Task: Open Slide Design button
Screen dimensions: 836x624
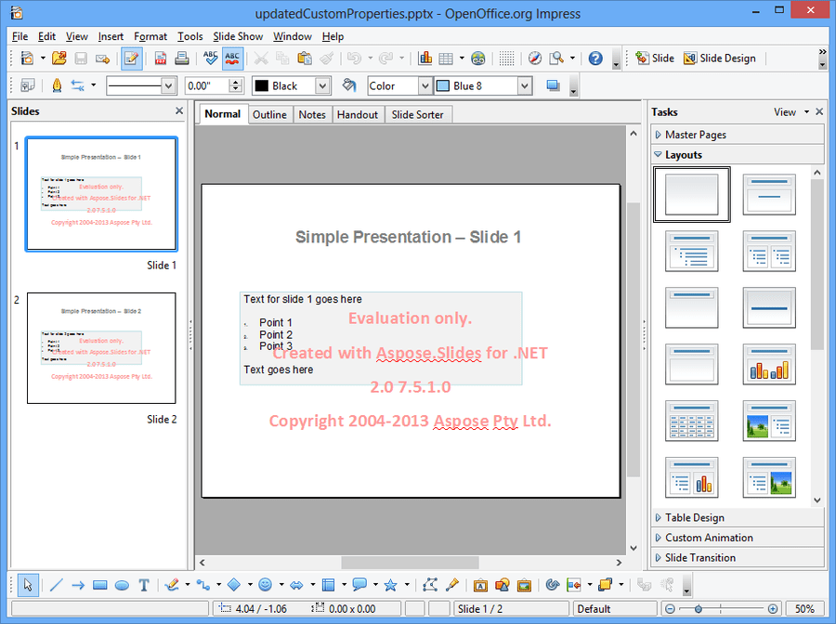Action: coord(720,58)
